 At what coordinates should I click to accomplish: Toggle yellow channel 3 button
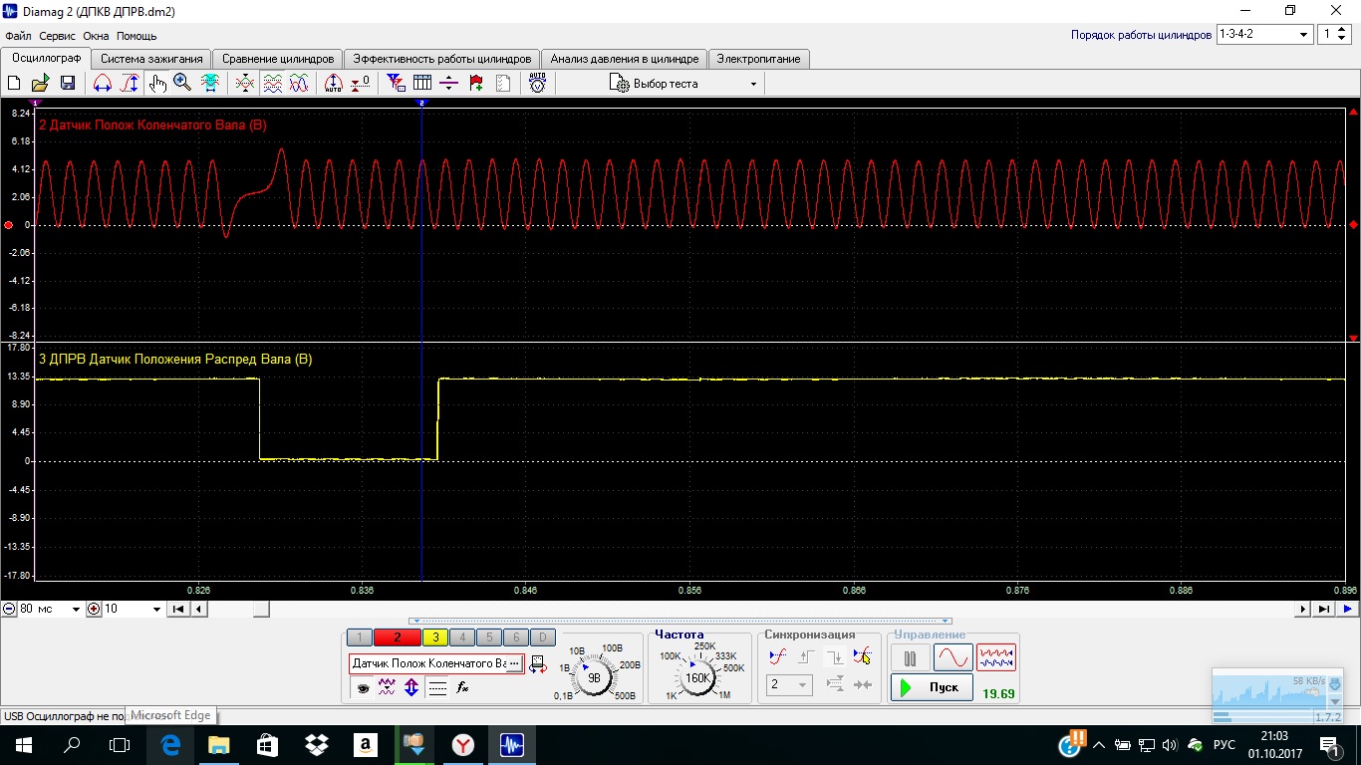[435, 637]
